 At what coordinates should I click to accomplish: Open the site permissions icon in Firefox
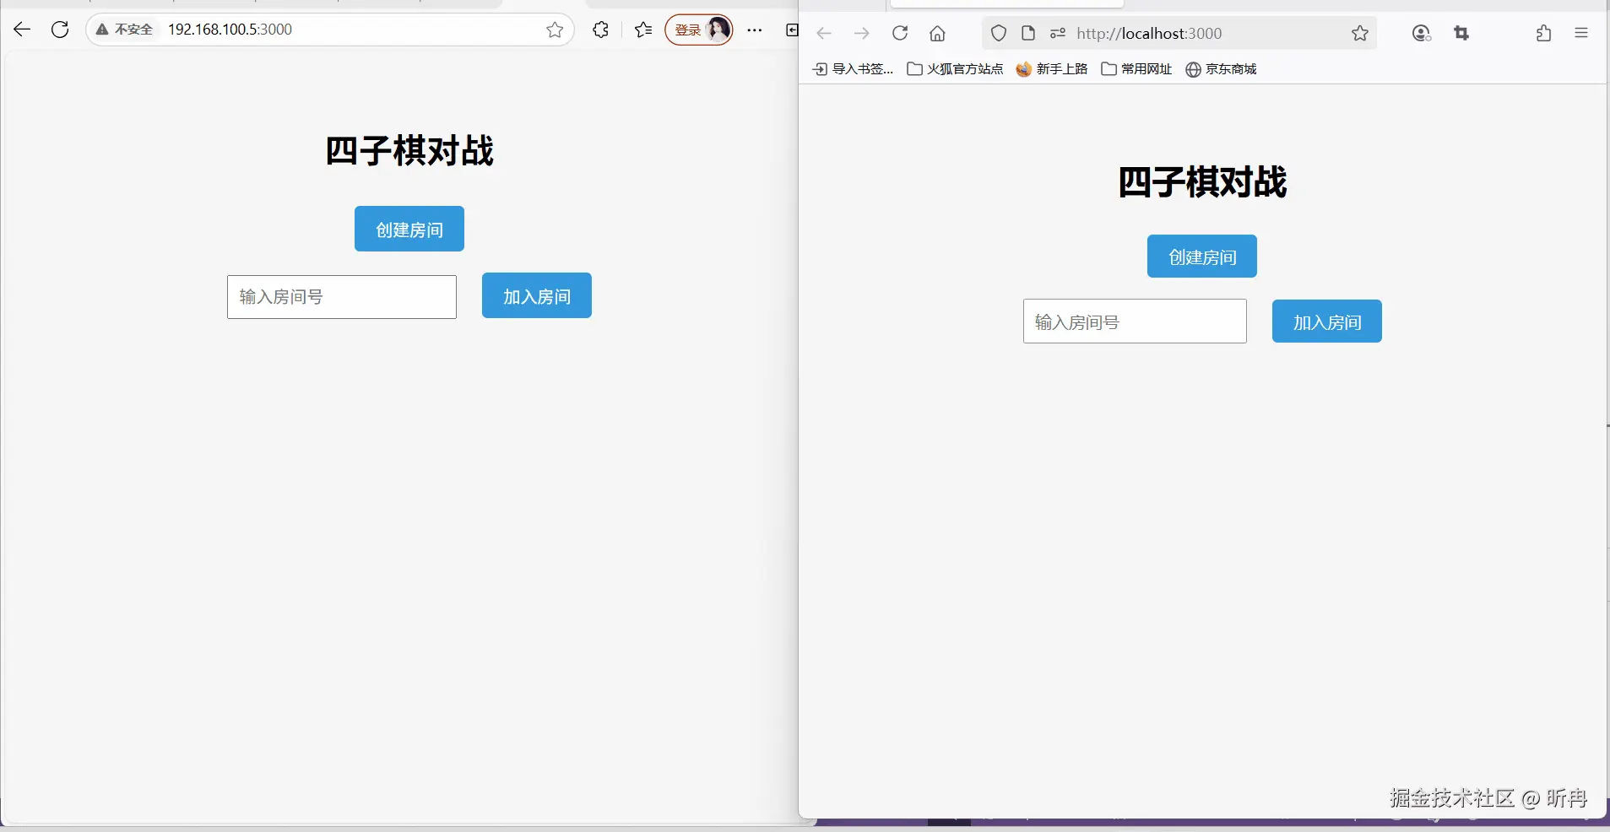(x=1058, y=34)
